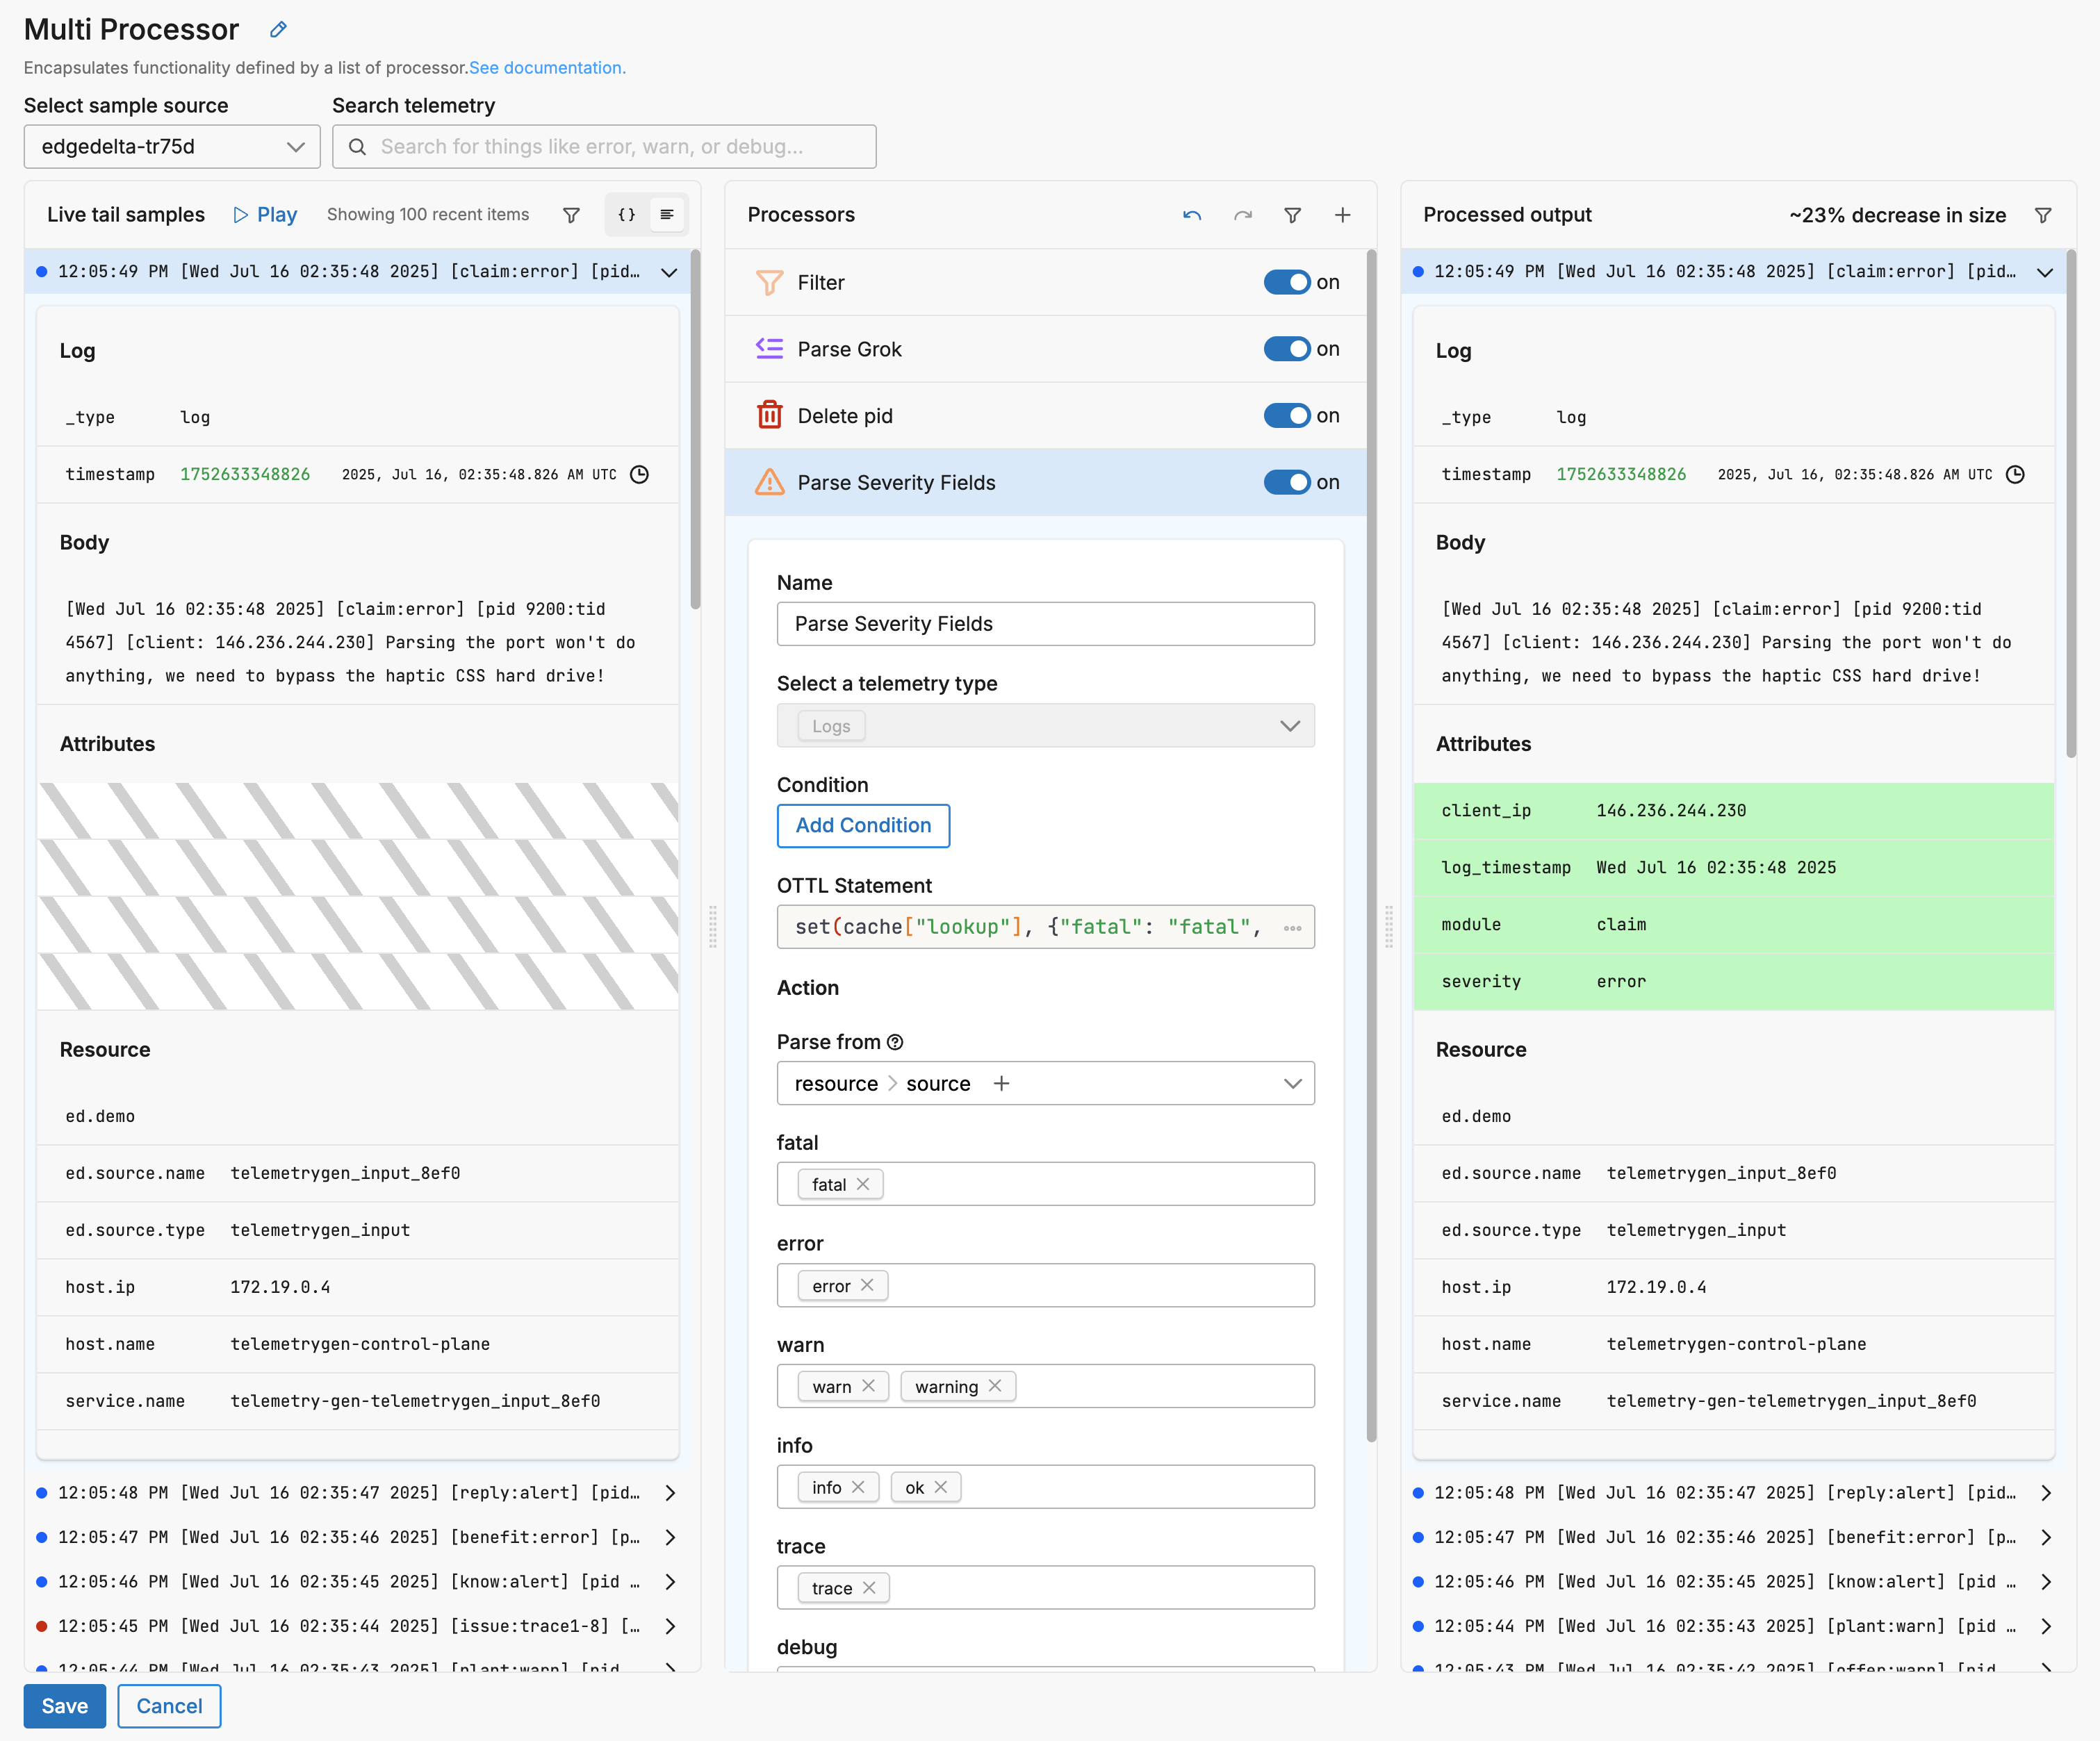Click the Processed output scrollbar
This screenshot has width=2100, height=1741.
(x=2071, y=505)
